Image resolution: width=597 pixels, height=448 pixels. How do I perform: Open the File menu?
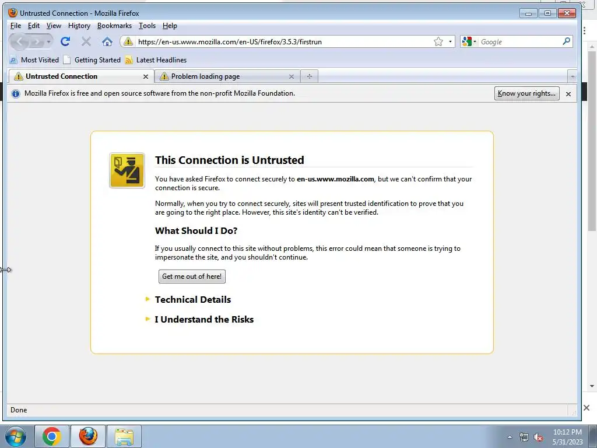[x=16, y=26]
